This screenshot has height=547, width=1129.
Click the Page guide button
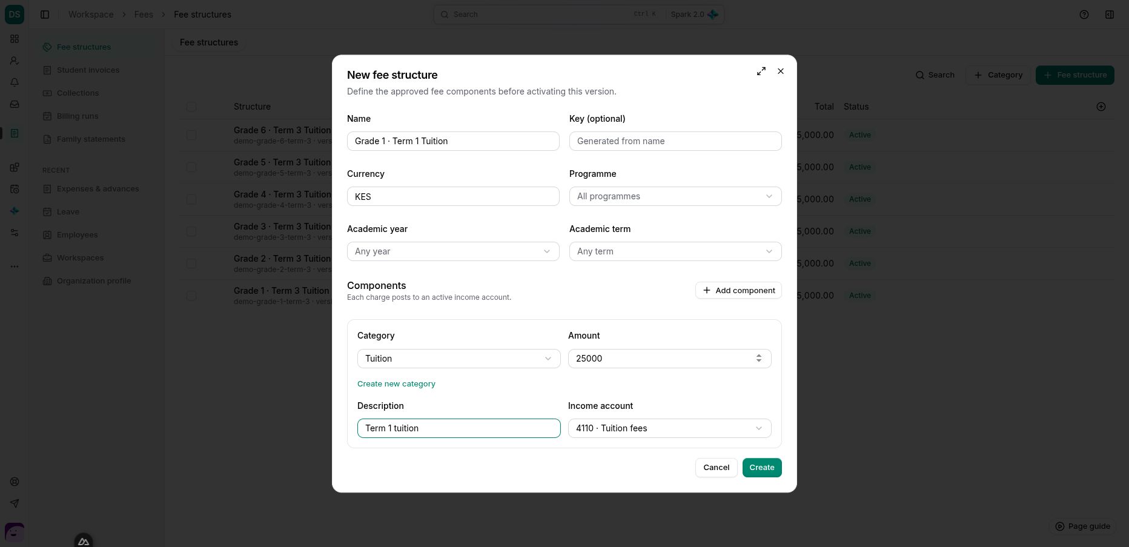(x=1083, y=526)
